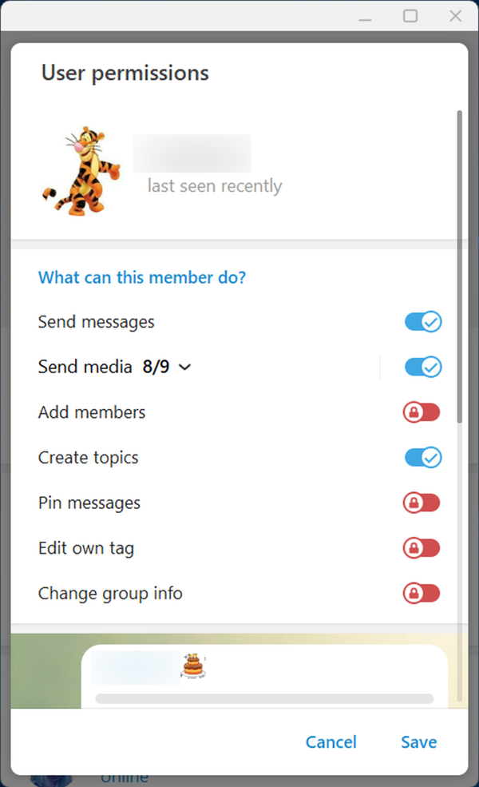Click the blurred member name field
Viewport: 479px width, 787px height.
(192, 153)
